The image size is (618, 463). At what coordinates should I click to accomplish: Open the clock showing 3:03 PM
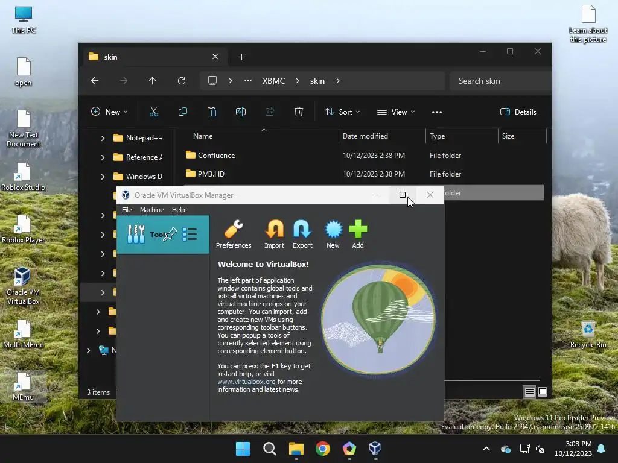click(x=573, y=449)
